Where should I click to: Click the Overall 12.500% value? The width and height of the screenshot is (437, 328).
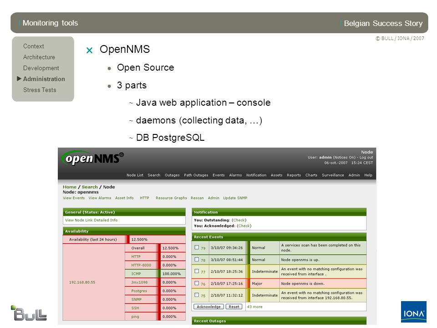click(x=170, y=248)
